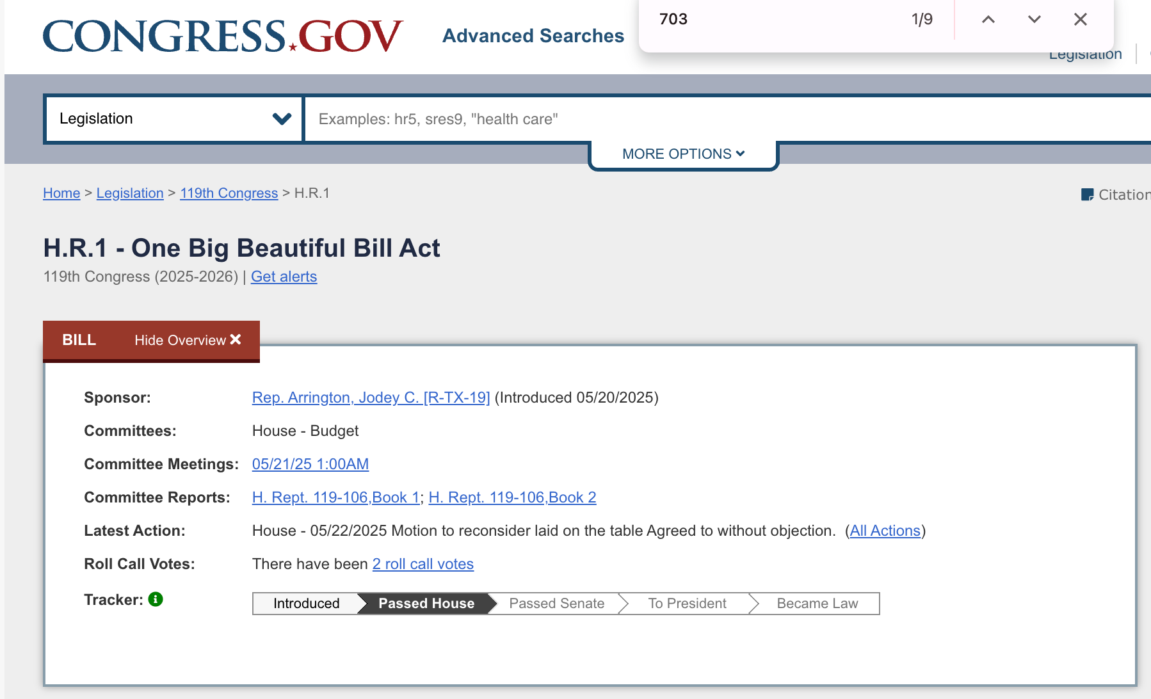The width and height of the screenshot is (1151, 699).
Task: View All Actions for the bill
Action: click(885, 531)
